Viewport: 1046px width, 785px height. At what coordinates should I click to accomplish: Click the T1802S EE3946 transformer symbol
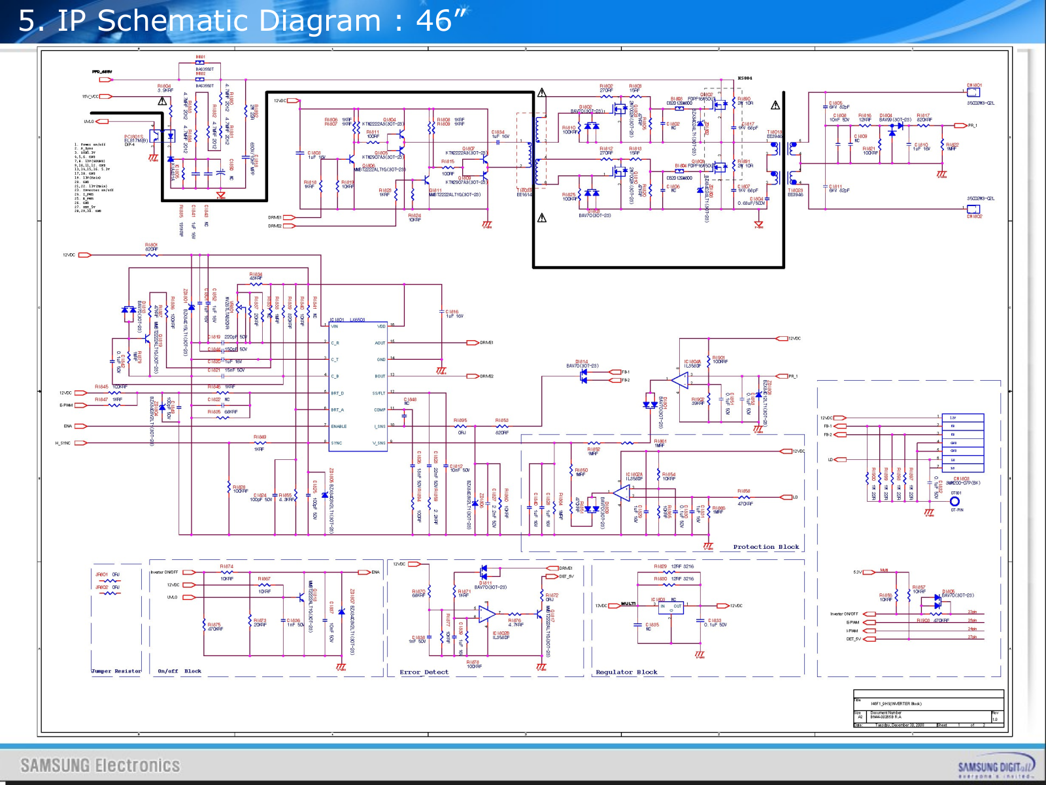[783, 178]
